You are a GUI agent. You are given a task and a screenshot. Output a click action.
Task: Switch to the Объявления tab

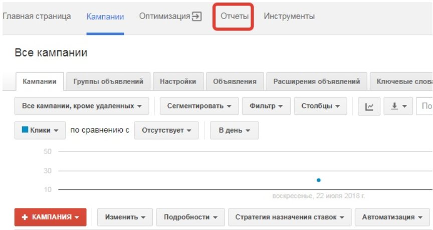tap(235, 81)
